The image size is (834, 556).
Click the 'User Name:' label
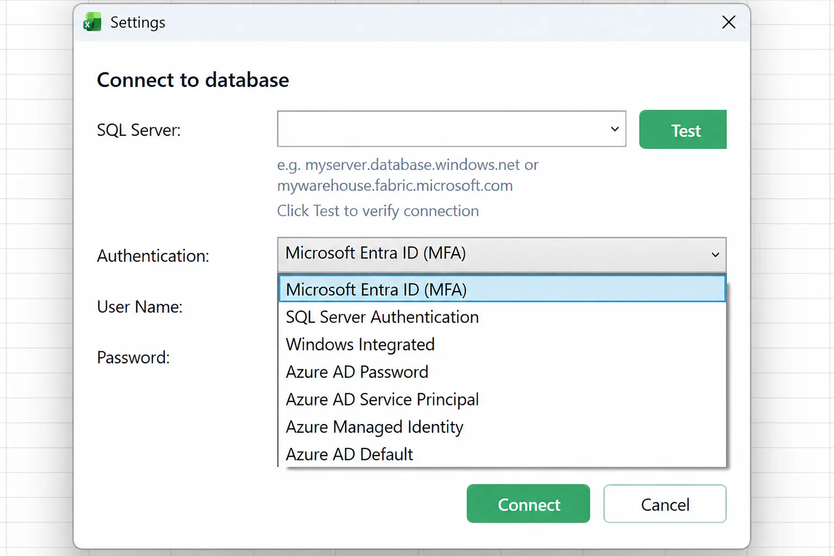[140, 307]
